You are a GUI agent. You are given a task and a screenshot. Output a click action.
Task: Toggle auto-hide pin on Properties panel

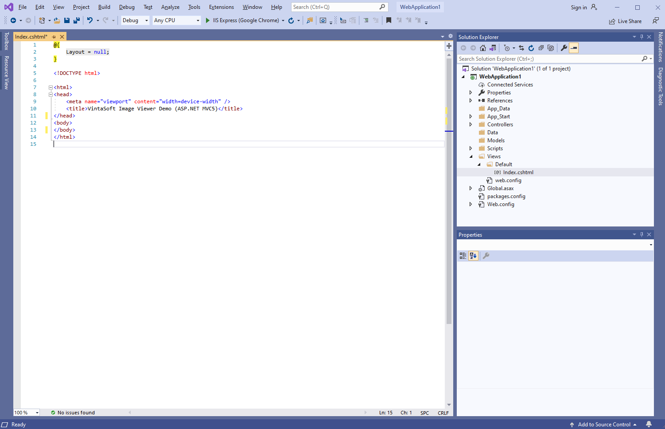pos(642,234)
